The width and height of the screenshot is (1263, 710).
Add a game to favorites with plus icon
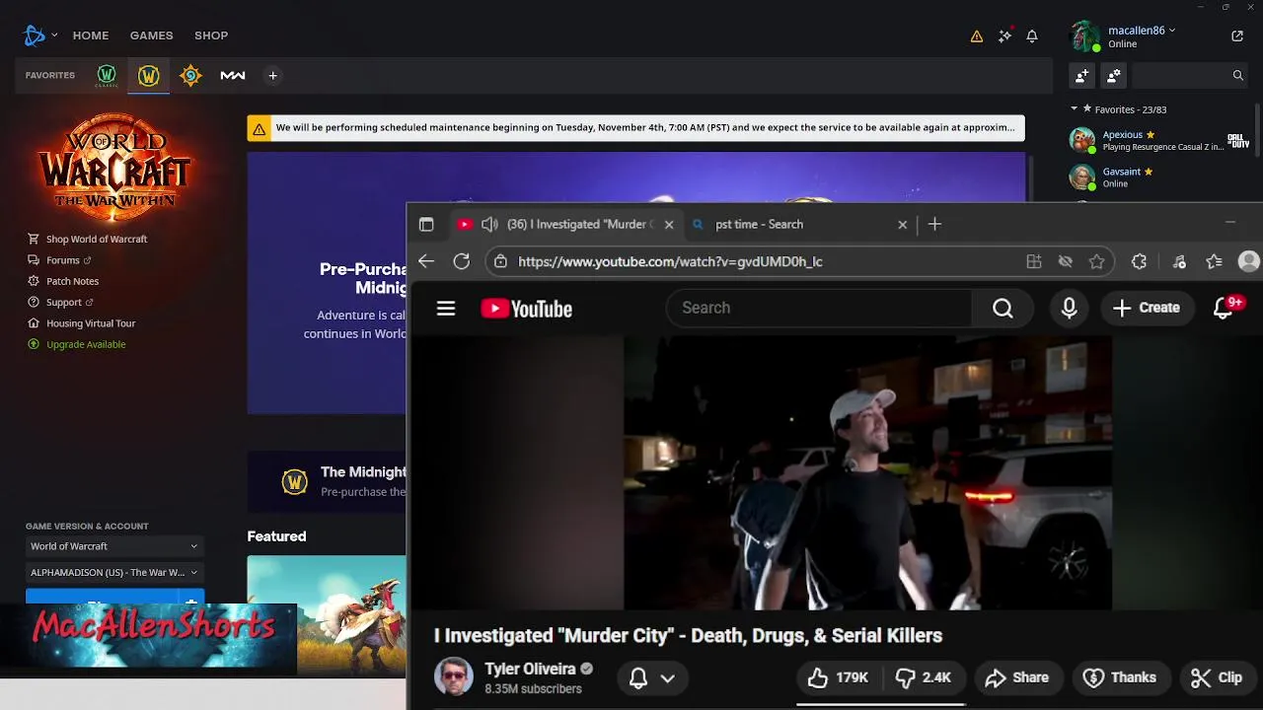[x=272, y=75]
